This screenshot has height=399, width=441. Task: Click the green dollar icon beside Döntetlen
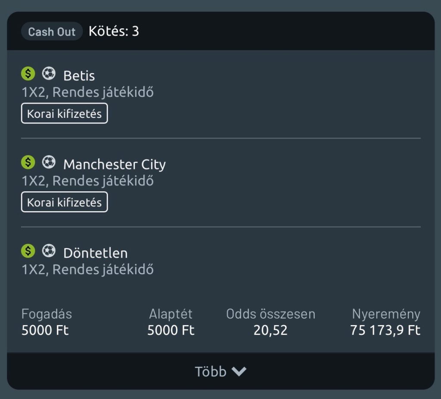pyautogui.click(x=28, y=251)
